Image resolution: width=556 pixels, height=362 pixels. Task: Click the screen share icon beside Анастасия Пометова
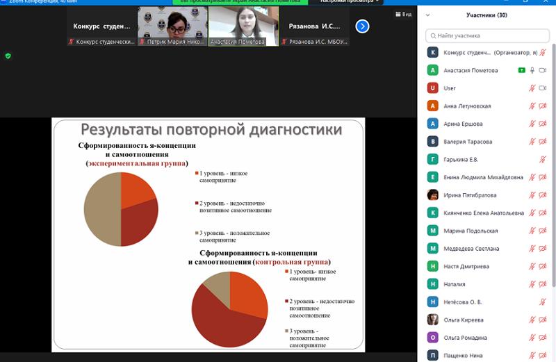[521, 70]
